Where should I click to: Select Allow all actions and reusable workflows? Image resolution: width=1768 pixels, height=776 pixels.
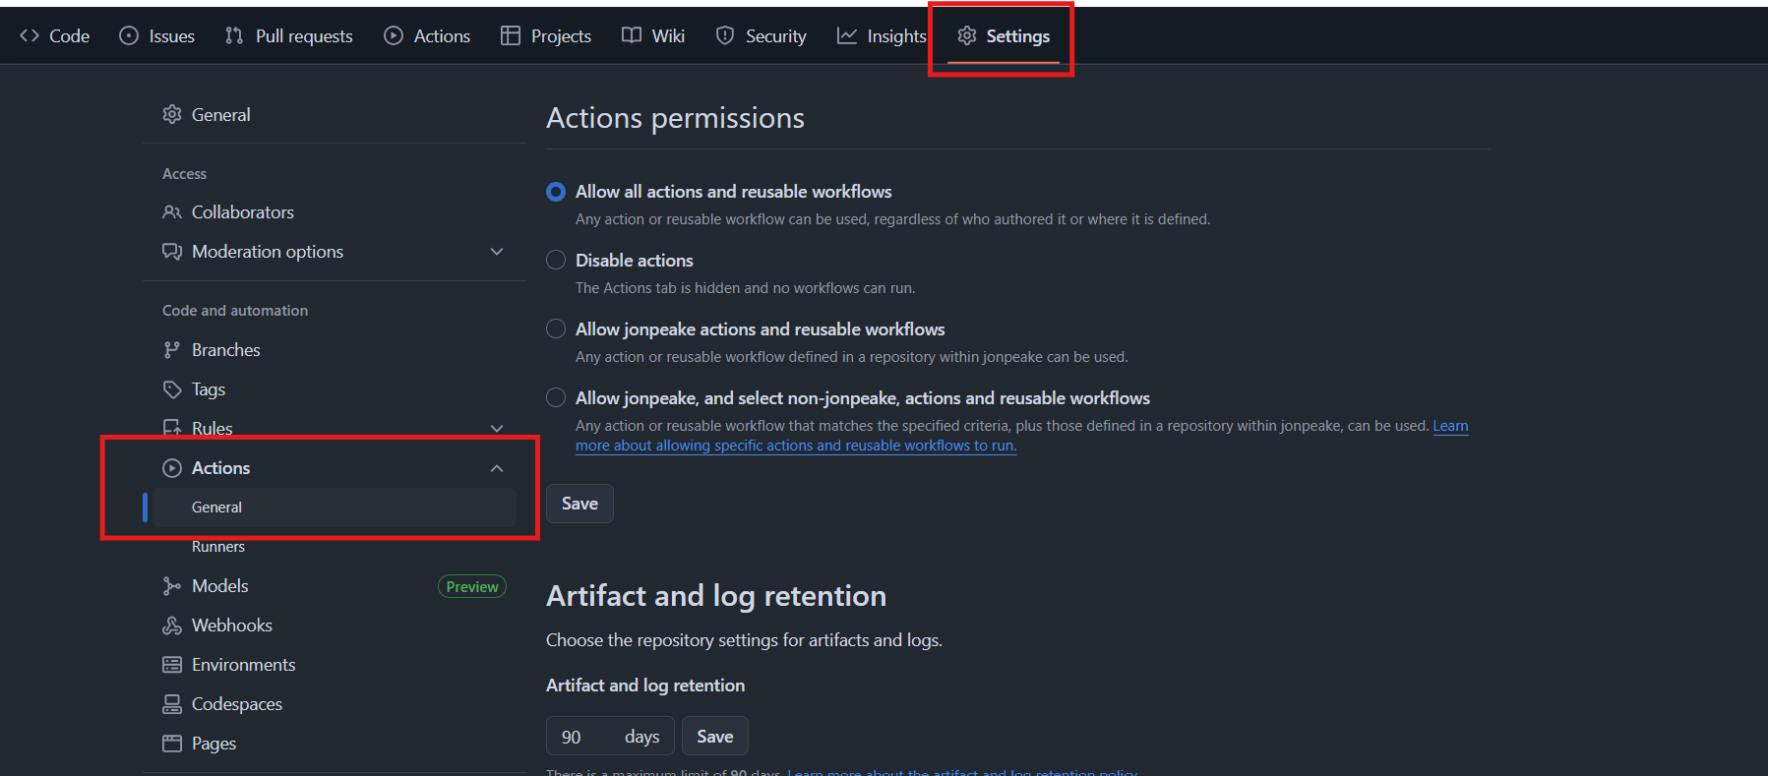[556, 192]
